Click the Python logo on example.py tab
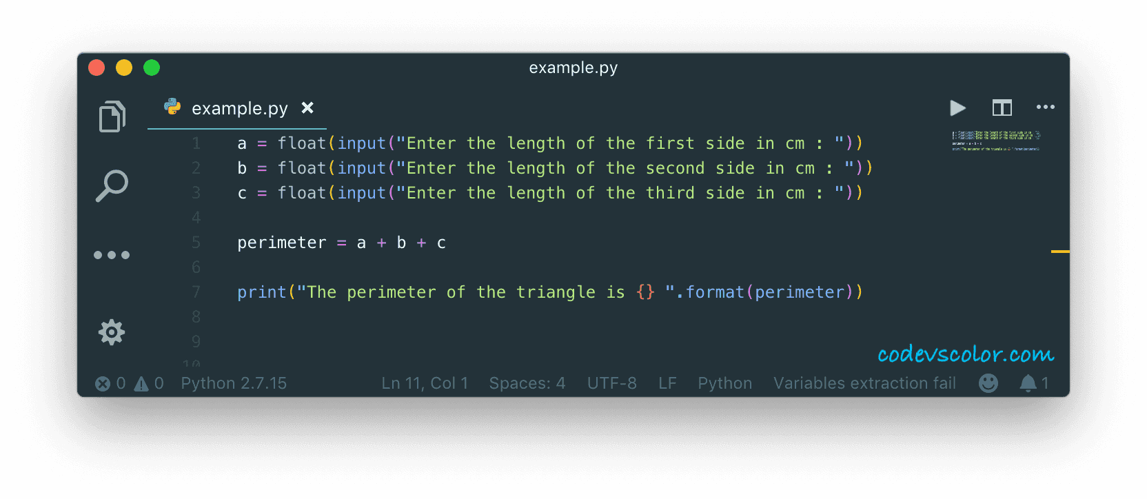Image resolution: width=1147 pixels, height=499 pixels. click(172, 107)
